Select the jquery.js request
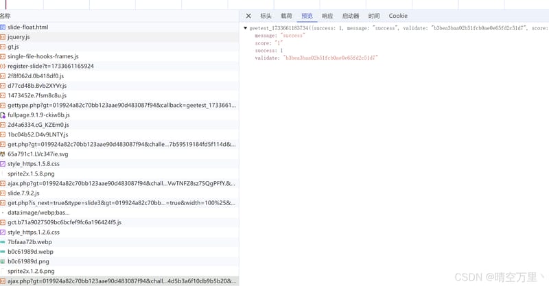The width and height of the screenshot is (549, 286). click(119, 37)
